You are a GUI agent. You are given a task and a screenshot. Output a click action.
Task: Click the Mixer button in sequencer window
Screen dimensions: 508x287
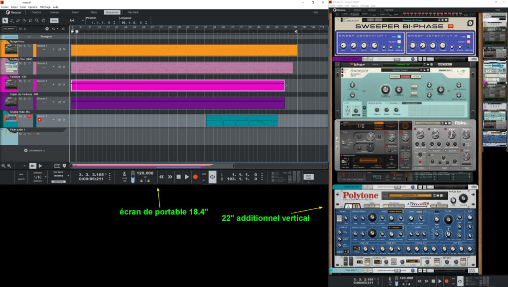76,12
